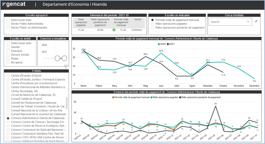Click the Desembre axis label
The width and height of the screenshot is (265, 144).
[x=254, y=86]
